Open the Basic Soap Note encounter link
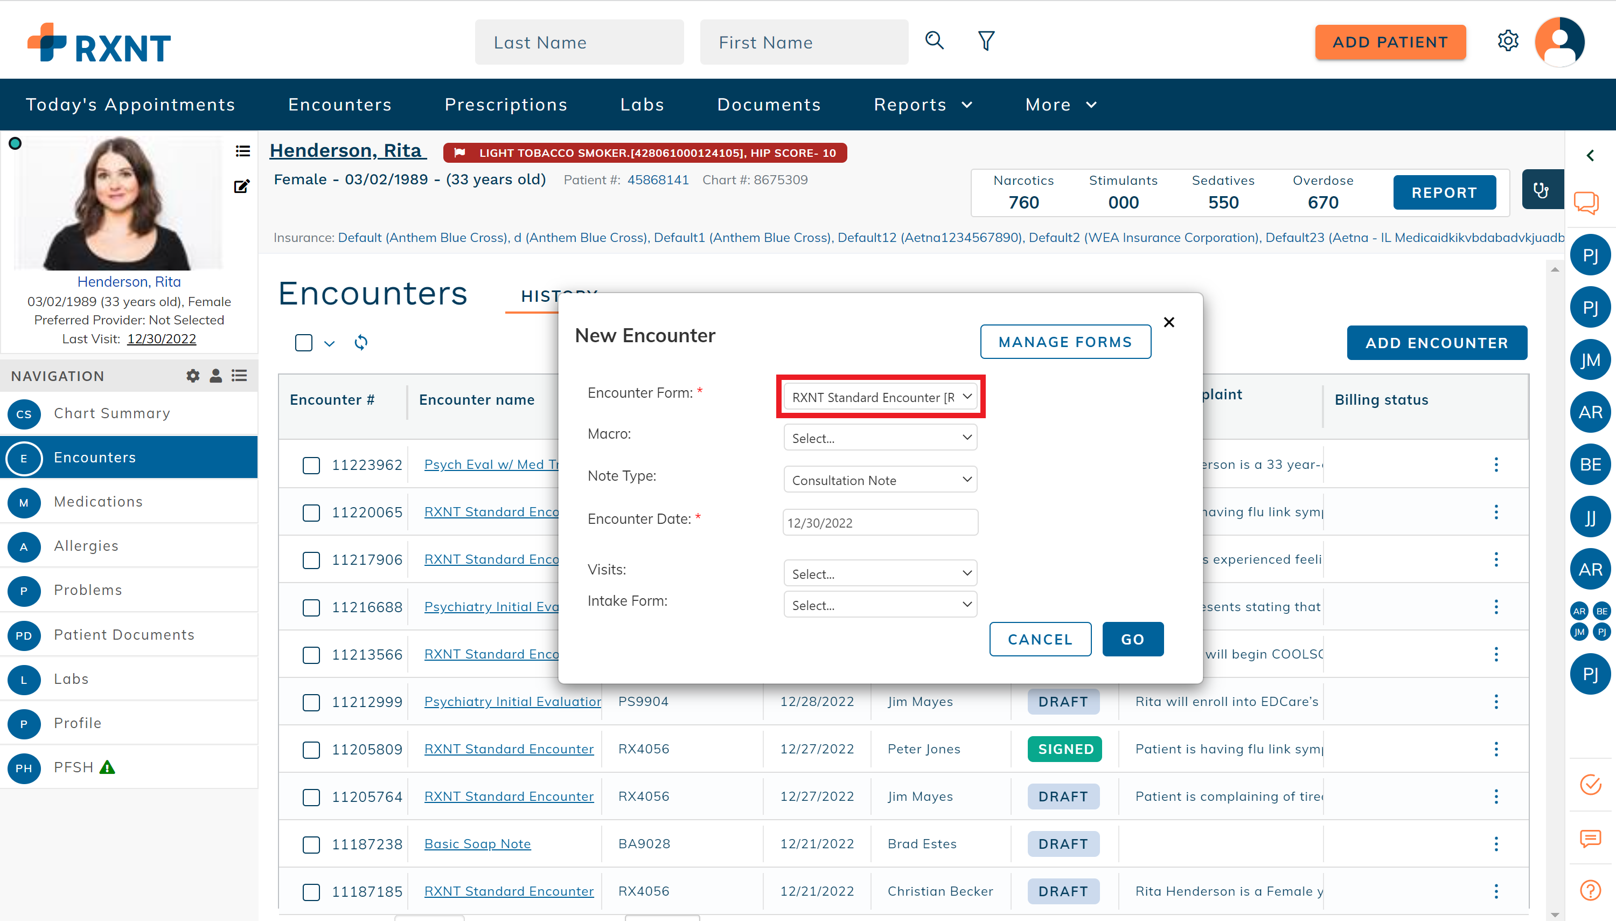Viewport: 1616px width, 921px height. (x=477, y=844)
